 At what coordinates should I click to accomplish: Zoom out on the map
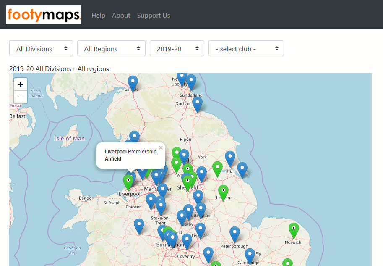pyautogui.click(x=21, y=97)
